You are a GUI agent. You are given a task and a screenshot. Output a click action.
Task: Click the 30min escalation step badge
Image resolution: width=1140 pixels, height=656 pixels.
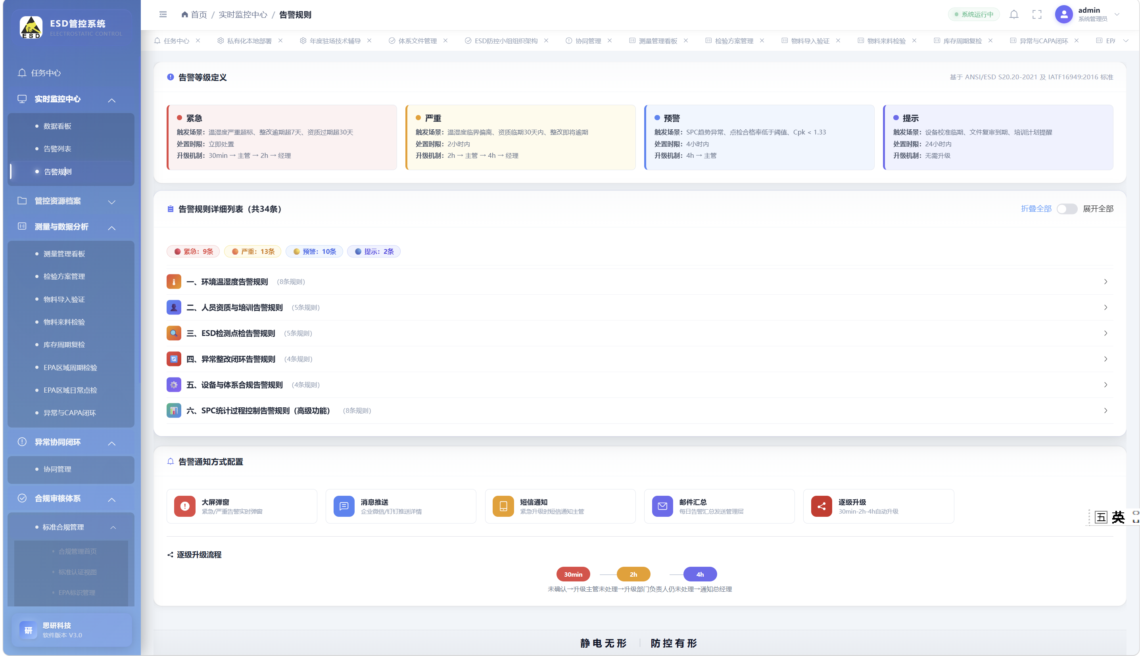573,574
